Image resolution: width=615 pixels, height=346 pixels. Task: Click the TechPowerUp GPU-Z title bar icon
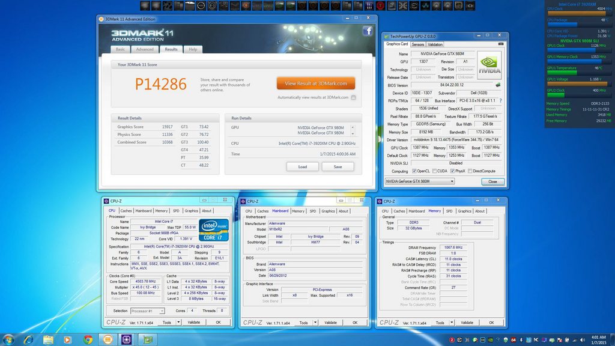coord(387,36)
